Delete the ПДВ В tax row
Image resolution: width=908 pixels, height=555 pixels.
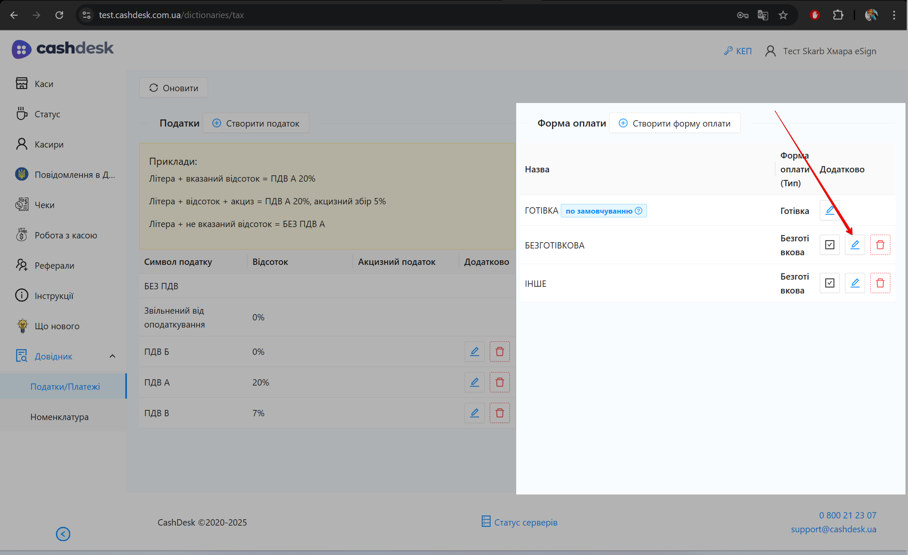(499, 413)
